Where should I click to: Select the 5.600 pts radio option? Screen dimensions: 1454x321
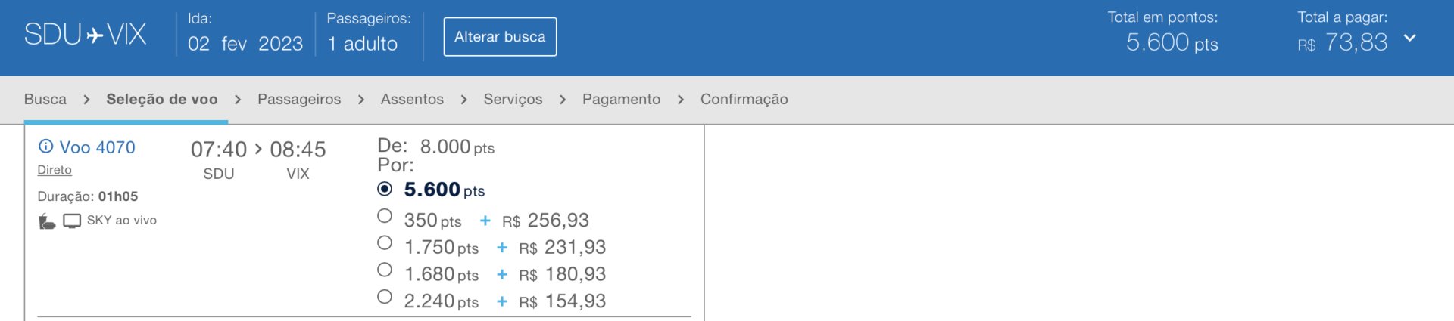coord(385,189)
